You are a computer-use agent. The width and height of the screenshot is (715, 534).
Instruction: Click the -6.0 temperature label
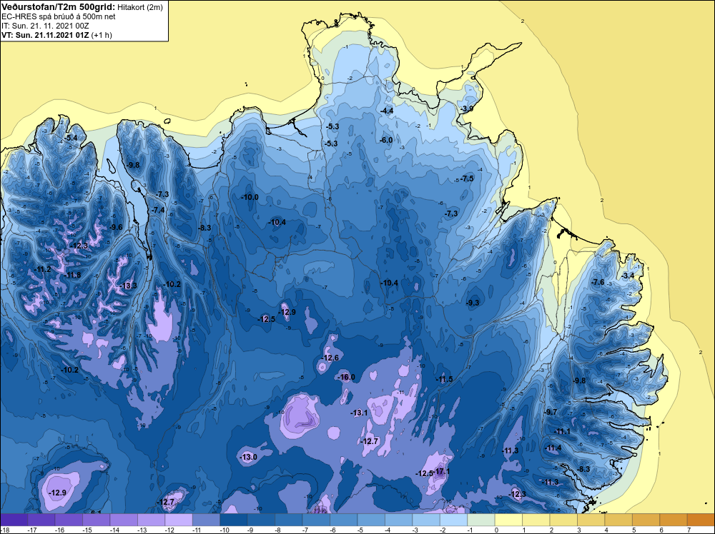pos(386,140)
